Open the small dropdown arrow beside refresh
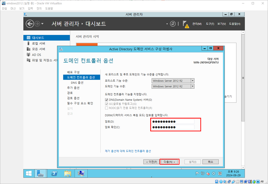Viewport: 268px width, 184px height. (167, 24)
